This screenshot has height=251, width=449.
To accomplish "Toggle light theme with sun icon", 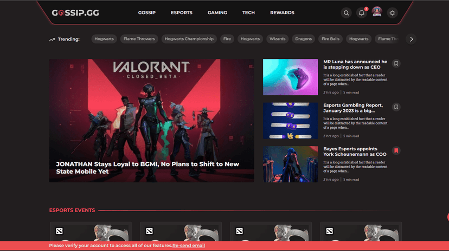I will pos(393,13).
